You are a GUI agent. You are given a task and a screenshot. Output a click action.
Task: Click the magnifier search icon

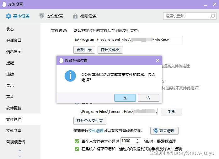pos(212,16)
